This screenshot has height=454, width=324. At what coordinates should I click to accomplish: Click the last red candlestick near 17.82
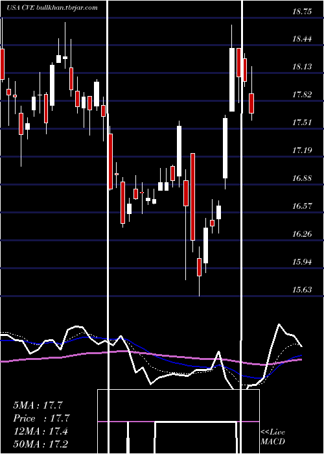tap(251, 103)
